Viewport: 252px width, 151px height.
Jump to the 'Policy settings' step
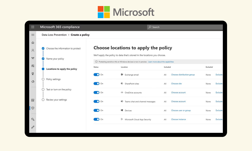point(53,79)
